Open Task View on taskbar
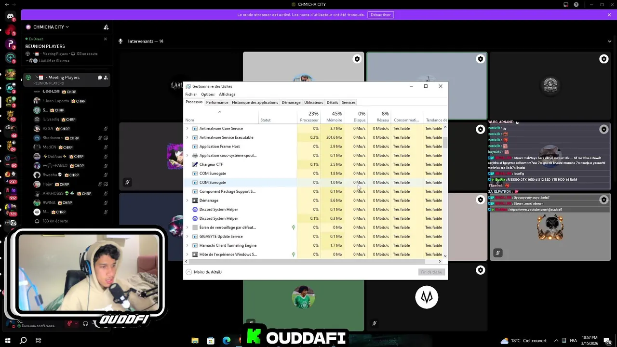The image size is (617, 347). [x=38, y=341]
